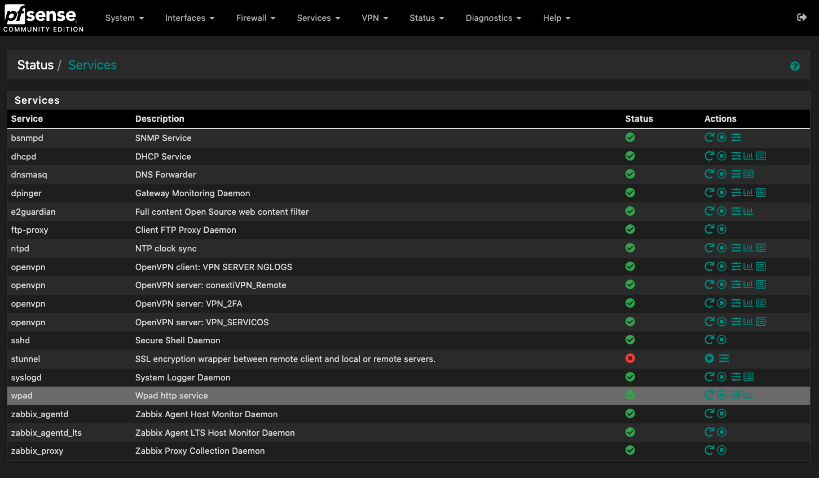Click the Services breadcrumb link

93,65
